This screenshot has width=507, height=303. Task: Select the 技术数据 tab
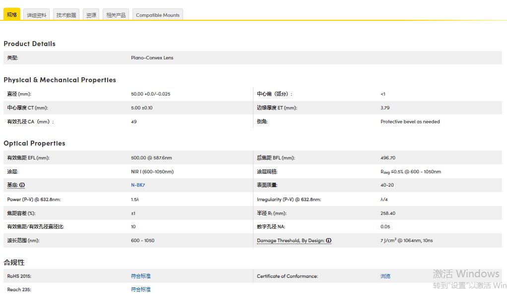(x=66, y=15)
